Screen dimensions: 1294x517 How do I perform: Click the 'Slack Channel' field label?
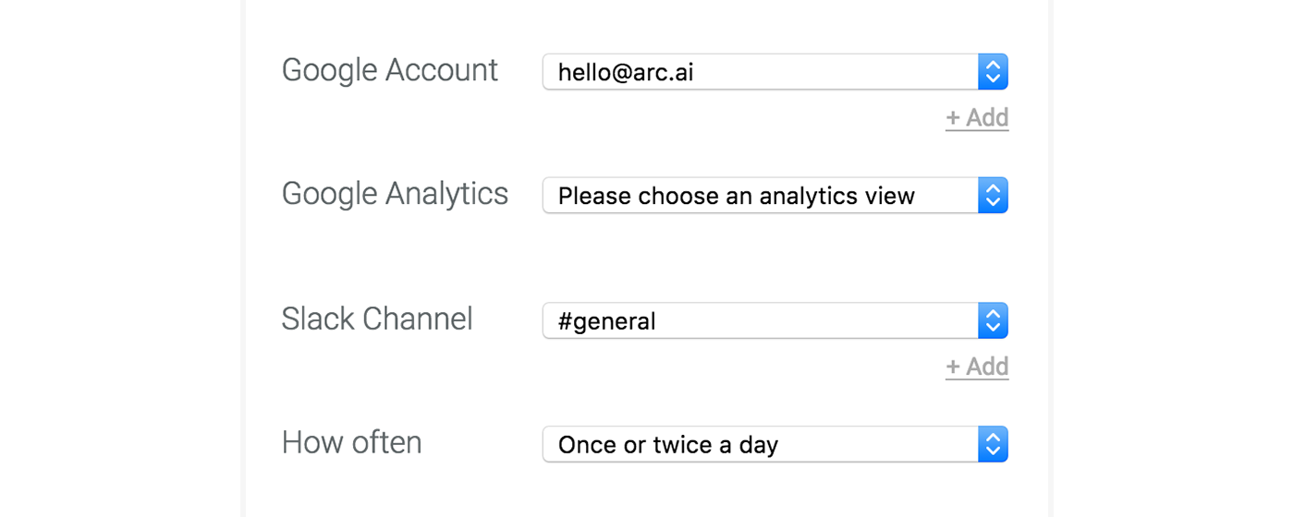click(377, 319)
